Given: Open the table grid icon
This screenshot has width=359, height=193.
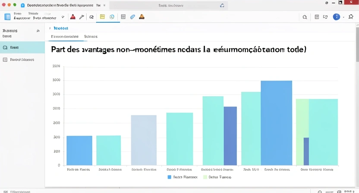Looking at the screenshot, I should coord(123,17).
